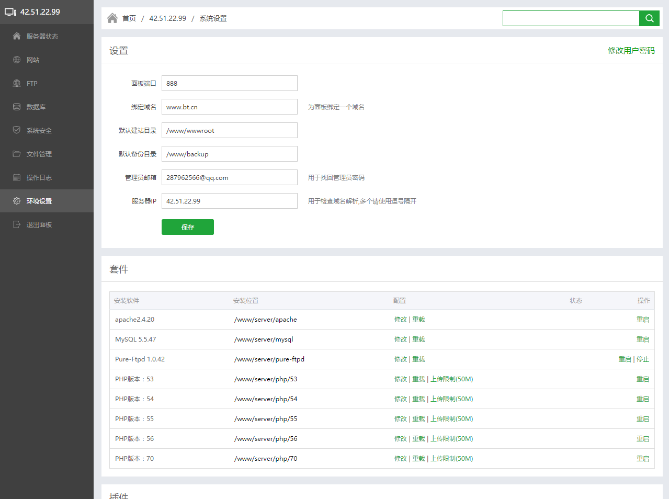Open the database icon in sidebar

pos(17,107)
